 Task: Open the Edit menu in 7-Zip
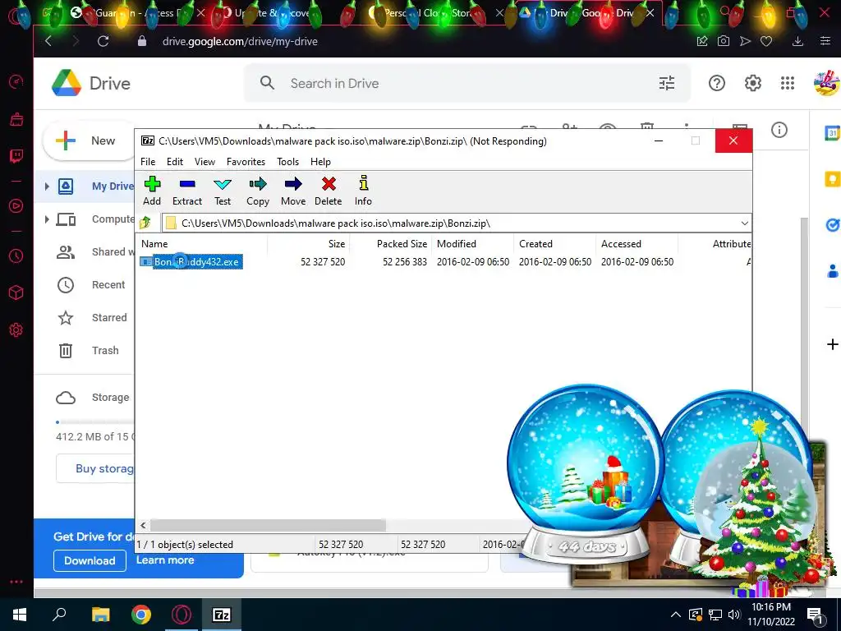pyautogui.click(x=175, y=162)
